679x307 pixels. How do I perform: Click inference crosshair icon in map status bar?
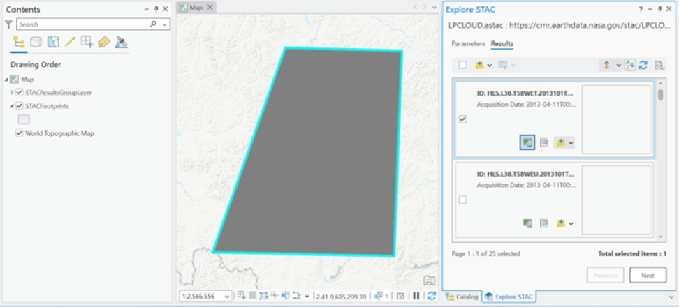click(274, 296)
